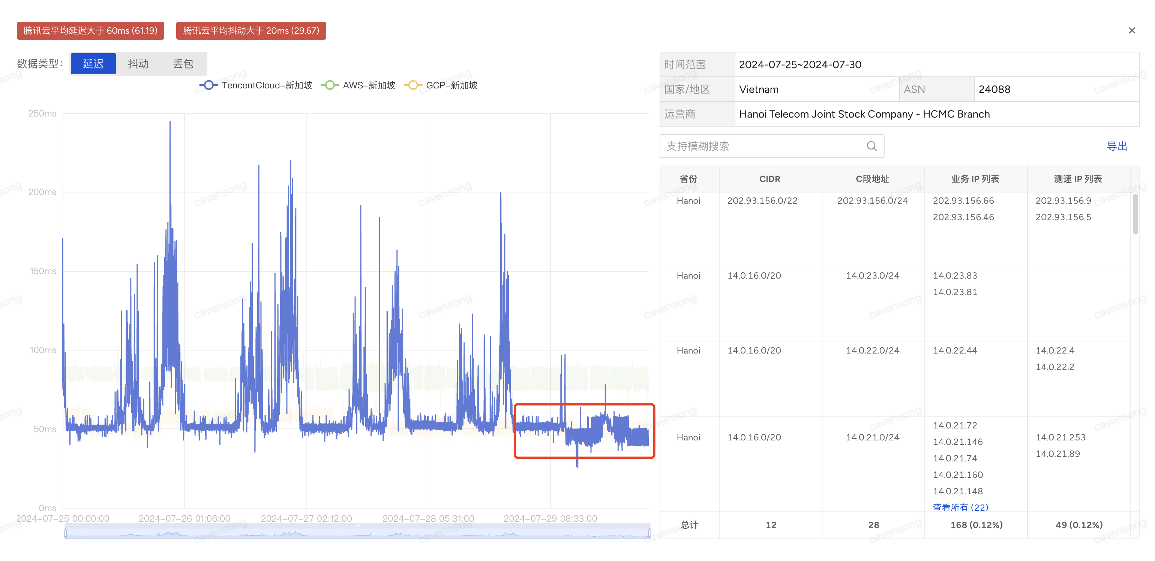Viewport: 1155px width, 561px height.
Task: Click the 测速 IP 列表 column header
Action: (x=1077, y=179)
